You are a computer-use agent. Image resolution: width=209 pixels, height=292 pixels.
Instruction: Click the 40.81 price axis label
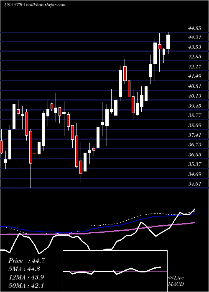(x=195, y=86)
